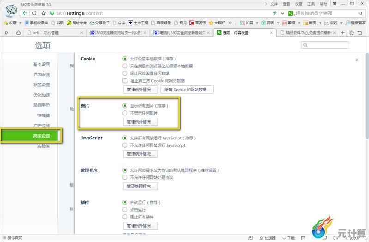
Task: Click 管理处理程序 button
Action: click(140, 187)
